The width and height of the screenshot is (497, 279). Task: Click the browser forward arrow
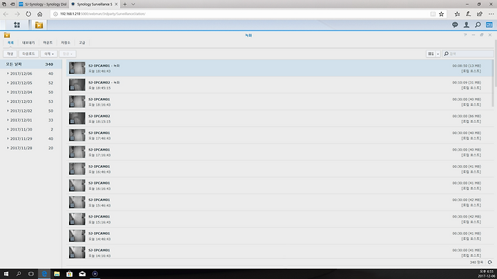tap(17, 14)
